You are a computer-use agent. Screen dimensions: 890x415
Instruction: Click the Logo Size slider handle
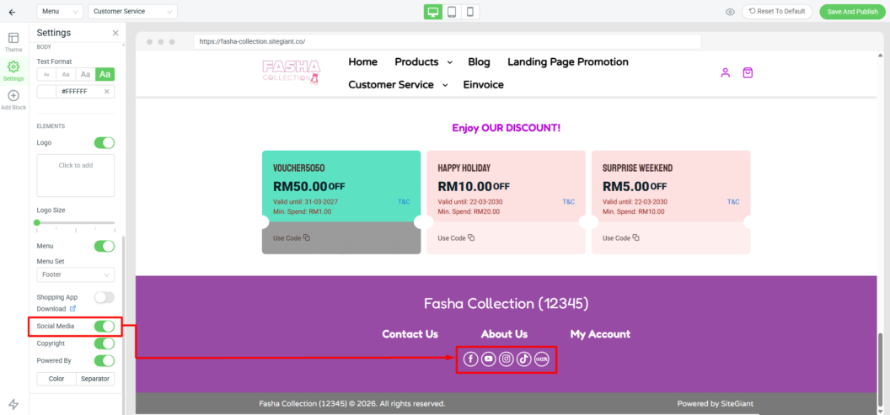click(x=37, y=223)
